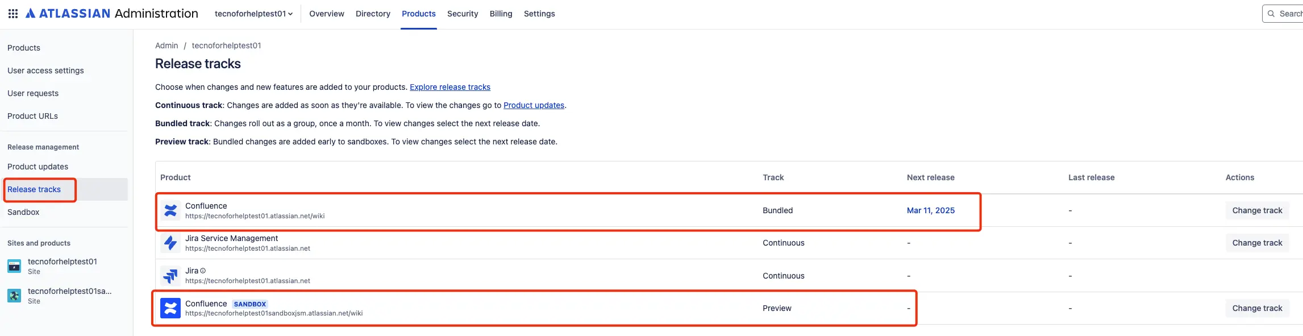Select the Products tab

point(419,14)
